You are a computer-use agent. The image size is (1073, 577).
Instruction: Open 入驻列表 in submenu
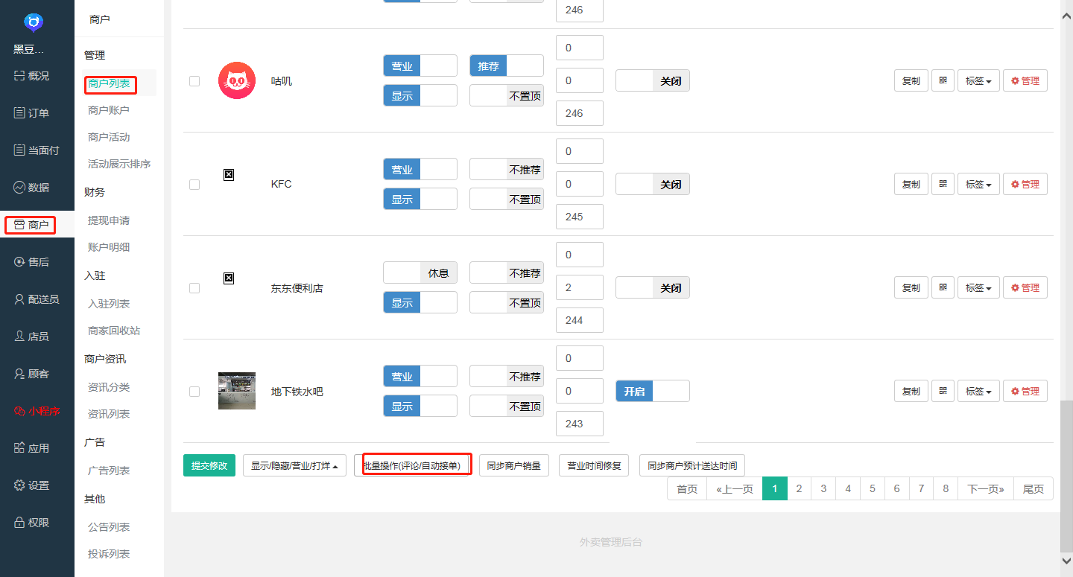pos(109,304)
